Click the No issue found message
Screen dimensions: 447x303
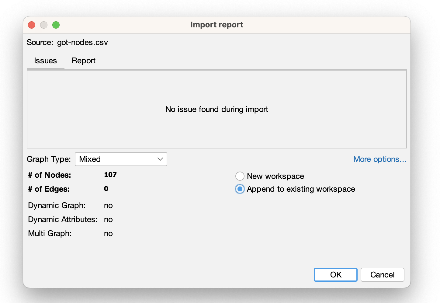217,109
